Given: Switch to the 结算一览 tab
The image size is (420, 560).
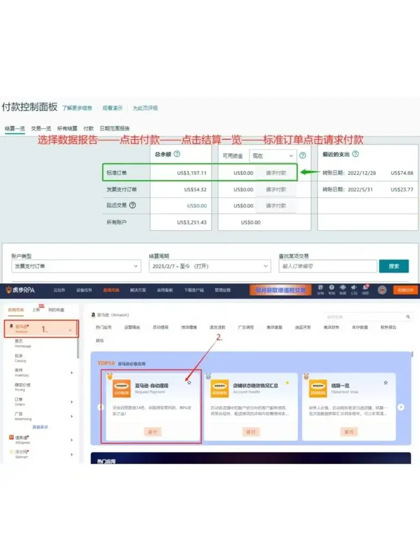Looking at the screenshot, I should (15, 129).
